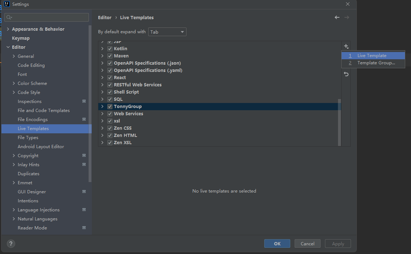Image resolution: width=411 pixels, height=254 pixels.
Task: Click the add template plus icon
Action: pos(346,46)
